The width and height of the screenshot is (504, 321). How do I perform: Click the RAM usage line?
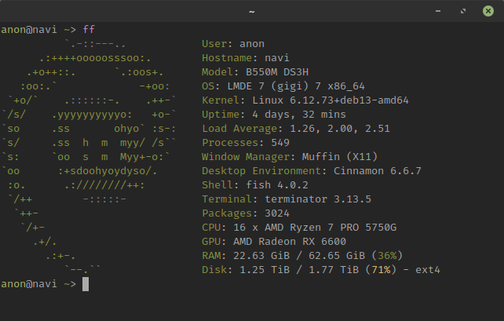pyautogui.click(x=302, y=256)
